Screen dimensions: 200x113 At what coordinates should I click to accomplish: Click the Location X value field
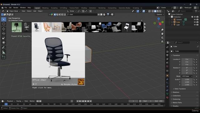(187, 59)
